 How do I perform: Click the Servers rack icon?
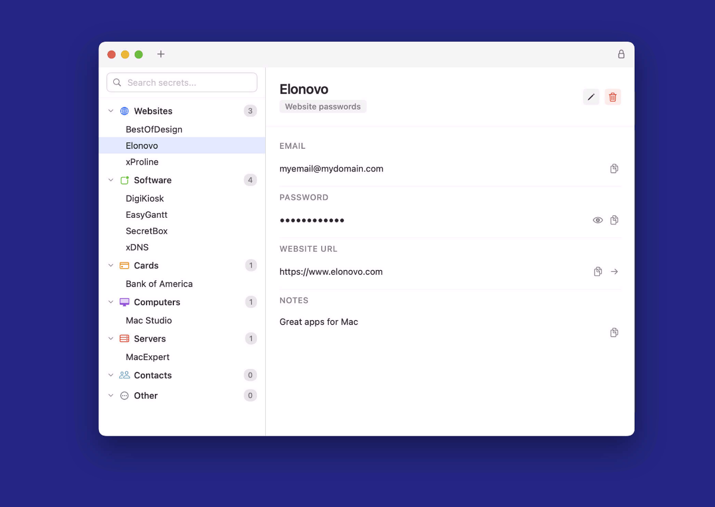[x=125, y=339]
